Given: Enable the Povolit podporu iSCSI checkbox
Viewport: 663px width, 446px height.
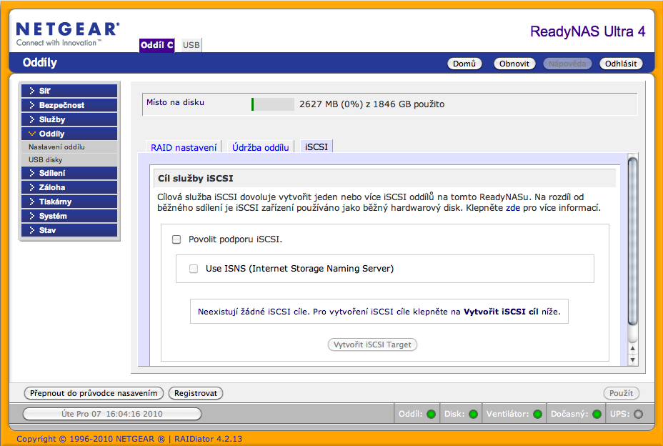Looking at the screenshot, I should (176, 239).
